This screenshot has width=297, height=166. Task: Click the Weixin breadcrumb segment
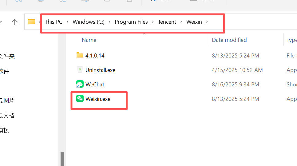(194, 22)
